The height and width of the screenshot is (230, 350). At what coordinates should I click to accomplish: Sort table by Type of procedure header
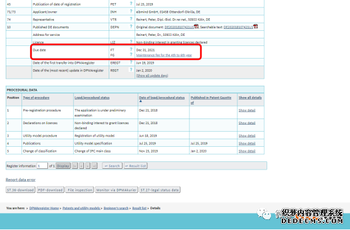(36, 98)
